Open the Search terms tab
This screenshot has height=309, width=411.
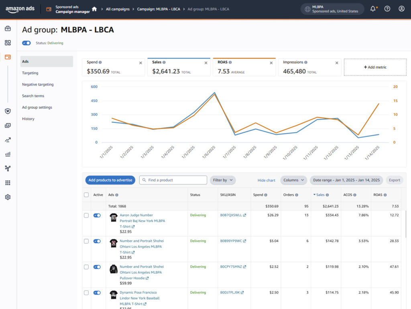(x=33, y=96)
